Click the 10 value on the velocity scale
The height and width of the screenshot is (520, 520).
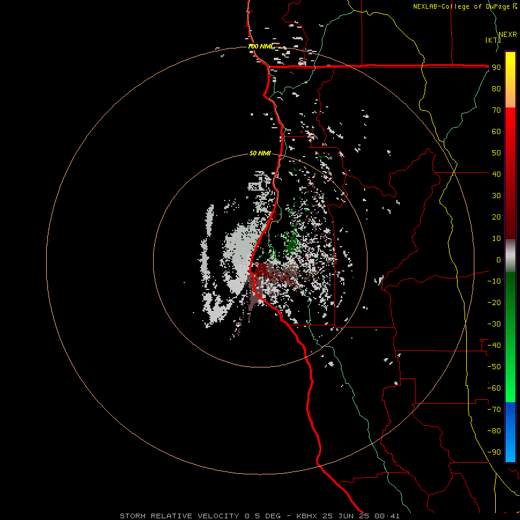[x=496, y=239]
